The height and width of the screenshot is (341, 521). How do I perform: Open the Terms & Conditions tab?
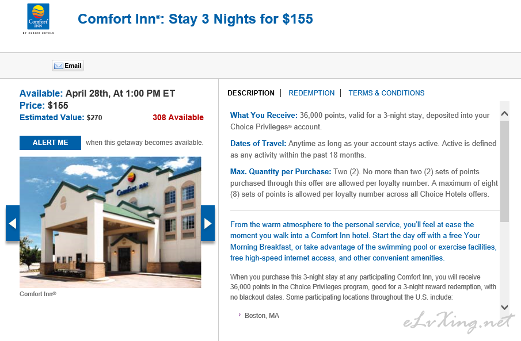(x=386, y=93)
